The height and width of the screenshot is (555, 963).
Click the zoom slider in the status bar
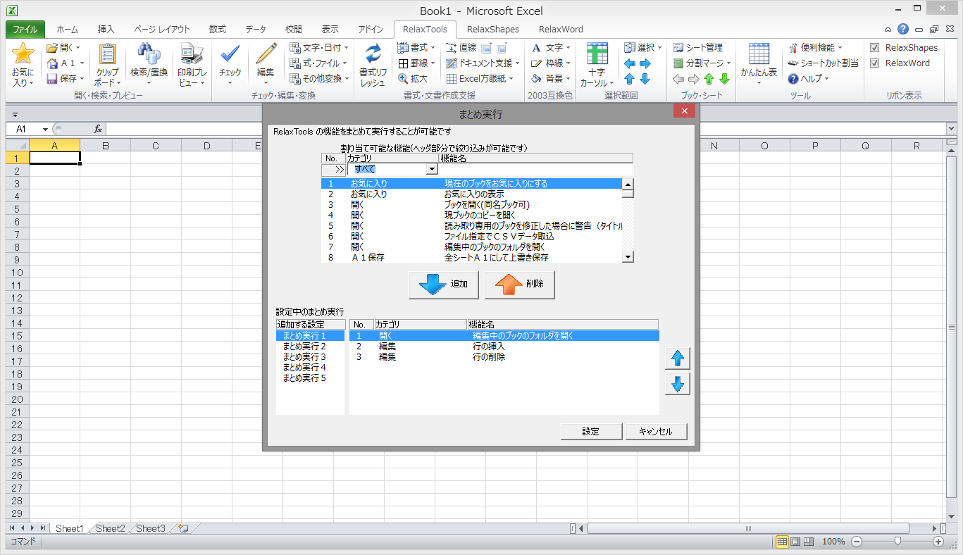[898, 542]
